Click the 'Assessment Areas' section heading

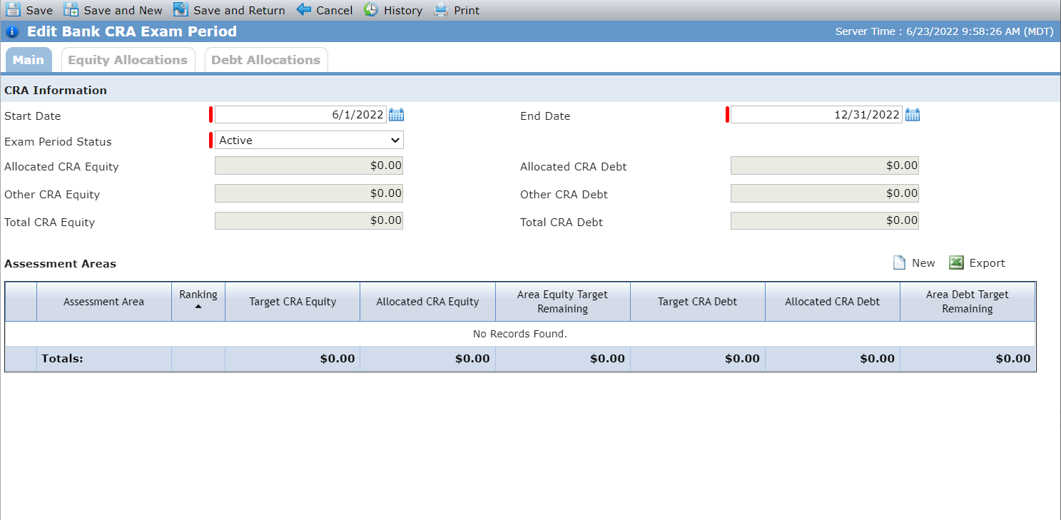click(60, 264)
